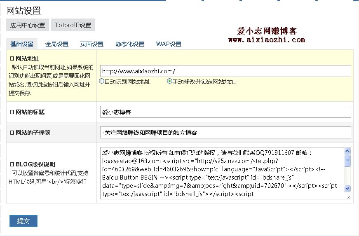This screenshot has height=236, width=359.
Task: Click the 网站的子标题 label
Action: coord(33,133)
